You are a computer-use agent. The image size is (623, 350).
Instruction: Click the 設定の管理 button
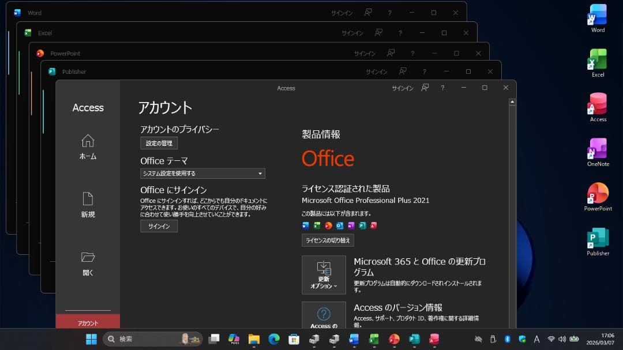pos(159,143)
